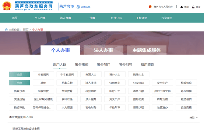Choose 商务贸易 topic filter
Screen dimensions: 204x134
click(x=162, y=99)
